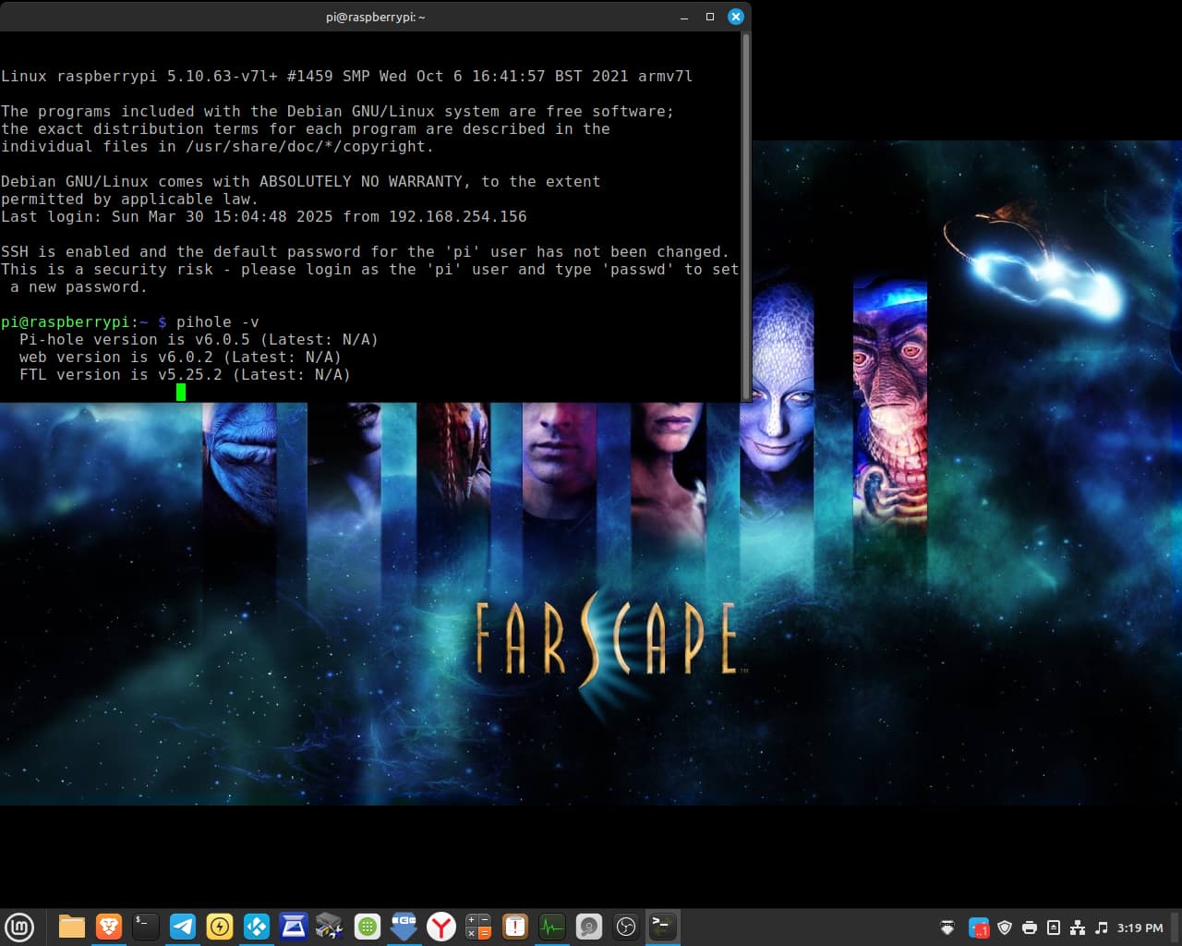Open the Linux Mint start menu
Screen dimensions: 1182x946
point(19,927)
